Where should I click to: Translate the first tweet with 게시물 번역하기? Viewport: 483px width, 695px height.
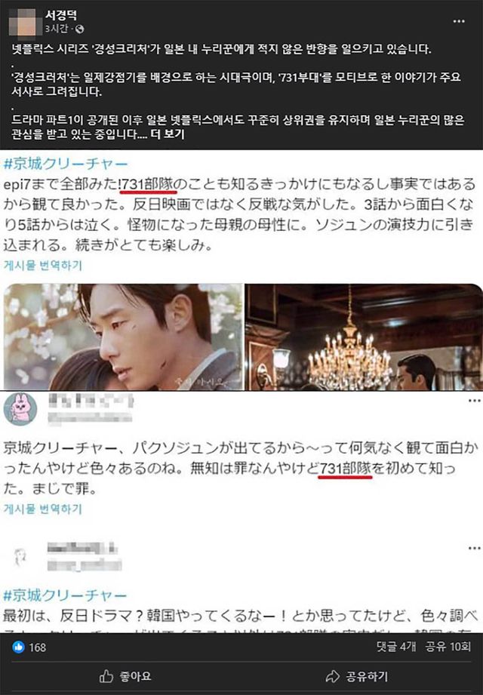coord(42,265)
